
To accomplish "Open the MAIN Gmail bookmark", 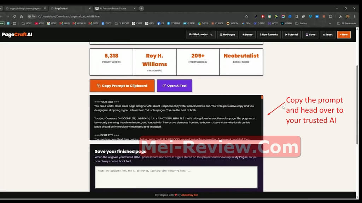I will coord(64,23).
